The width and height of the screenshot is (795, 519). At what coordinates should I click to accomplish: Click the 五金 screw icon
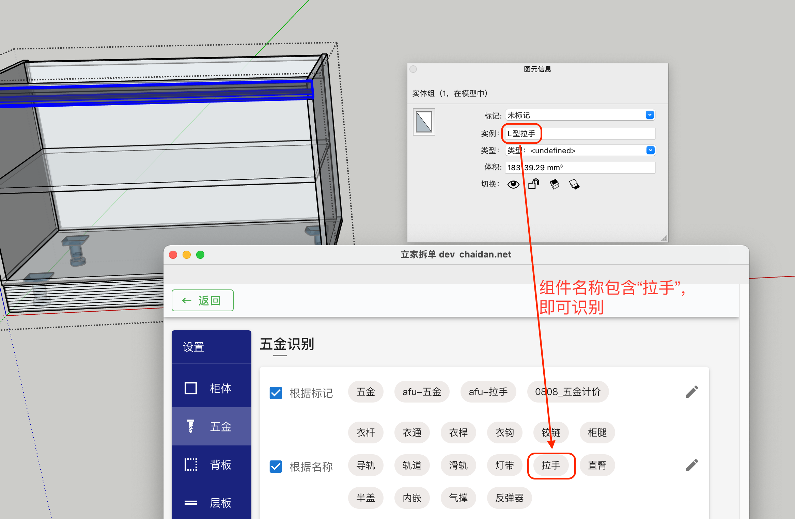191,426
